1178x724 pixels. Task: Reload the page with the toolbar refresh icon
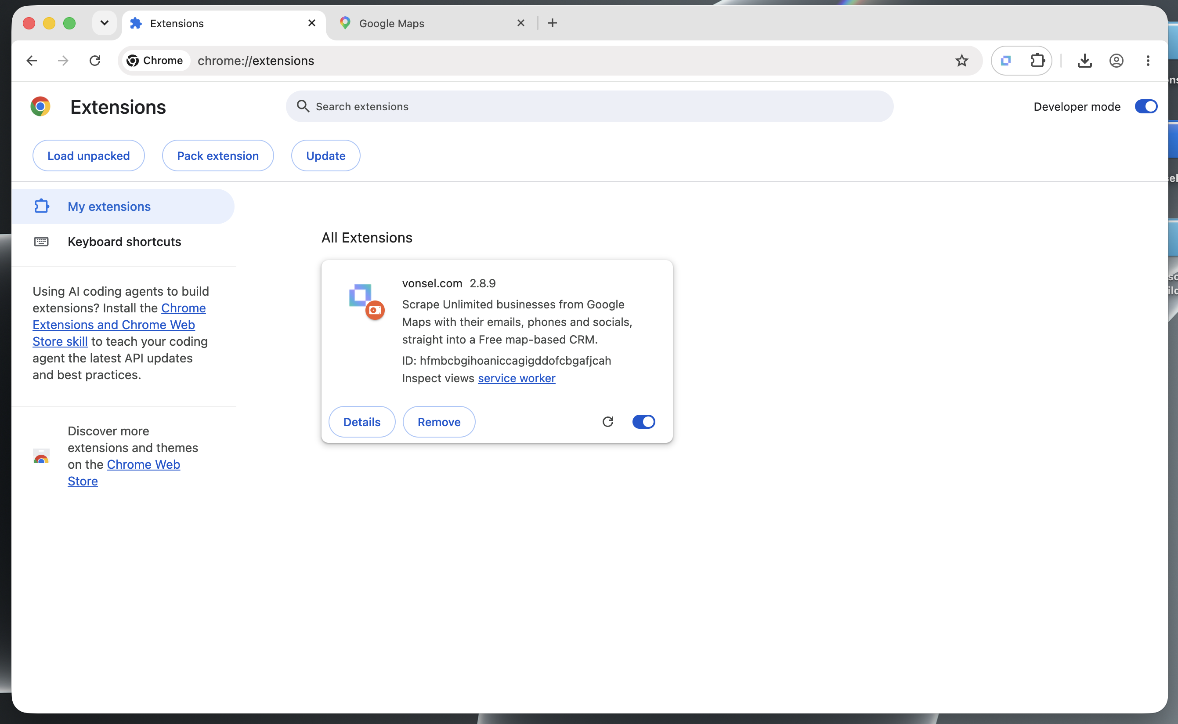(x=95, y=61)
